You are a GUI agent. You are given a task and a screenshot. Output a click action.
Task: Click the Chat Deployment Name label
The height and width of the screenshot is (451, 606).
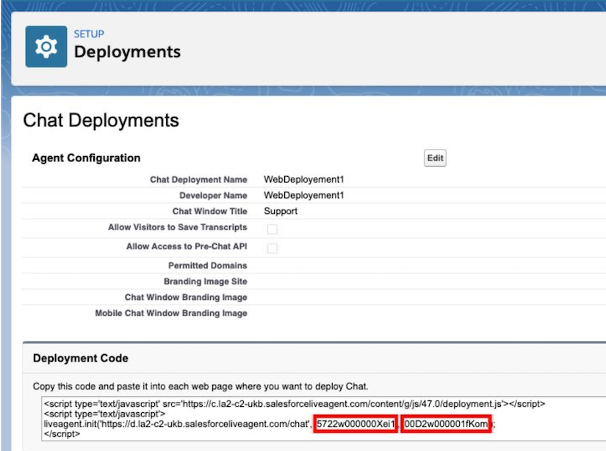198,180
